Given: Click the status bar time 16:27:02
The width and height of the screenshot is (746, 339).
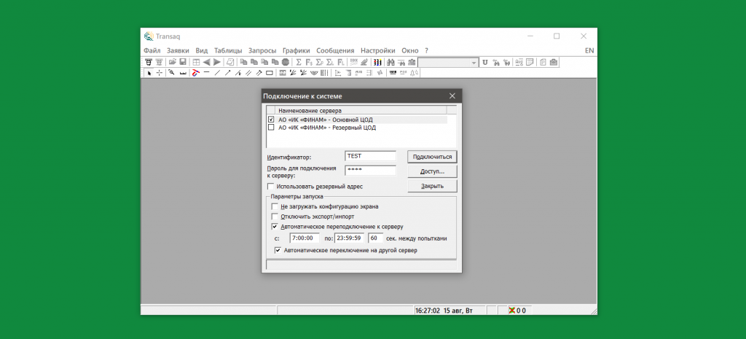Looking at the screenshot, I should [427, 311].
